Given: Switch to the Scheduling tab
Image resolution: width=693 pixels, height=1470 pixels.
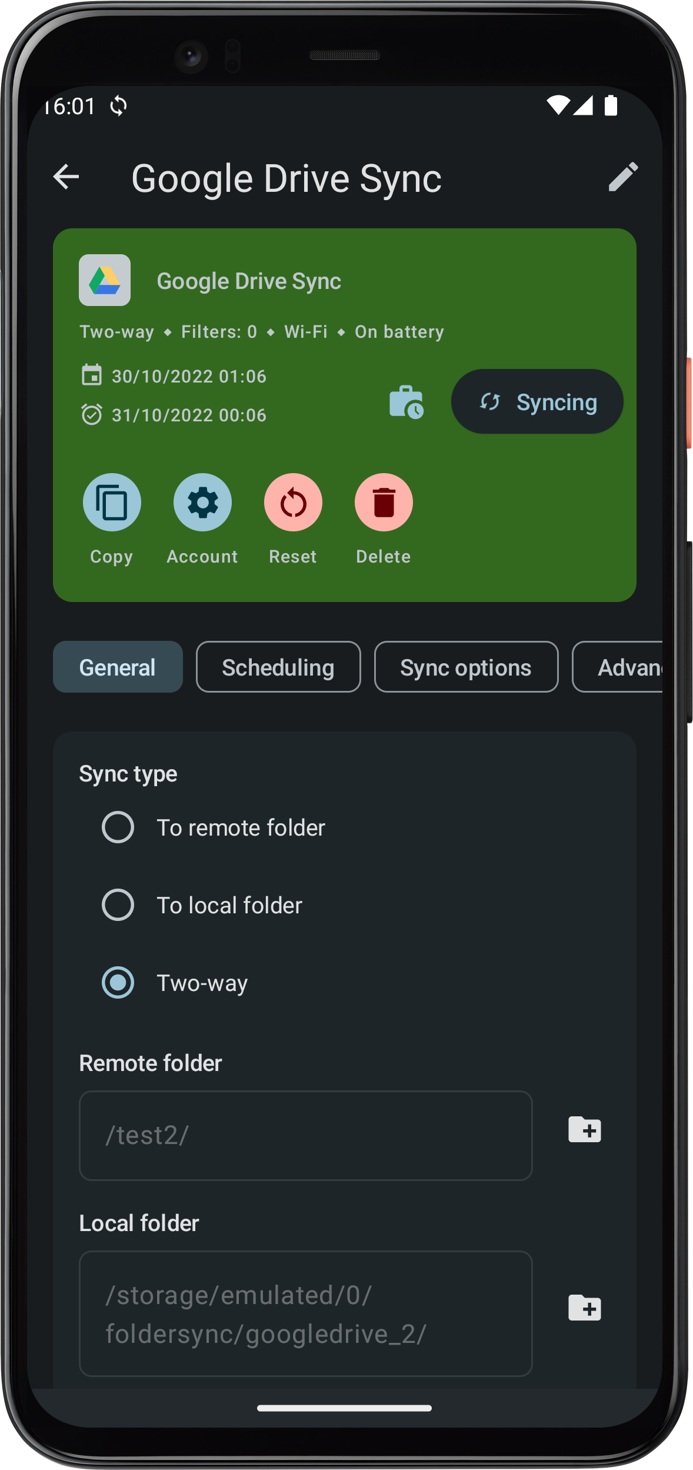Looking at the screenshot, I should [278, 667].
